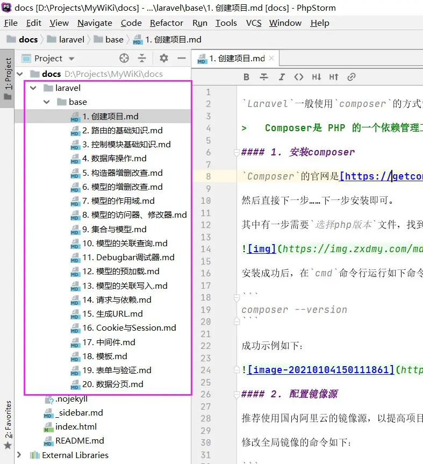This screenshot has width=423, height=464.
Task: Fold the '1. 安装composer' heading at line 6
Action: [236, 152]
